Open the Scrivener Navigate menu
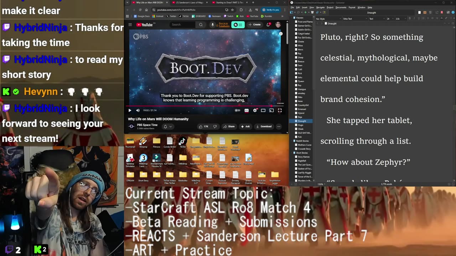456x256 pixels. coord(320,7)
